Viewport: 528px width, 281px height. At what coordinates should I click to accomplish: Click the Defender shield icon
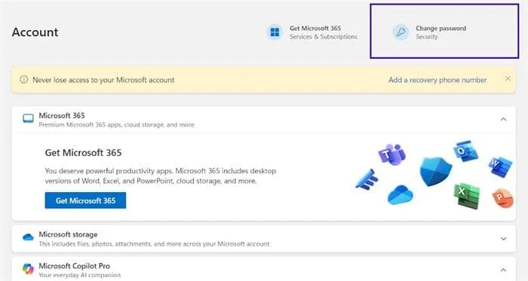click(435, 172)
